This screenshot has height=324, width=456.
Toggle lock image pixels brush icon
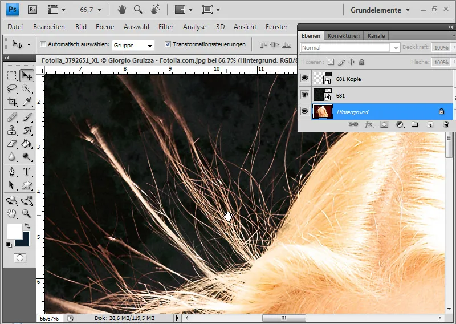tap(341, 62)
